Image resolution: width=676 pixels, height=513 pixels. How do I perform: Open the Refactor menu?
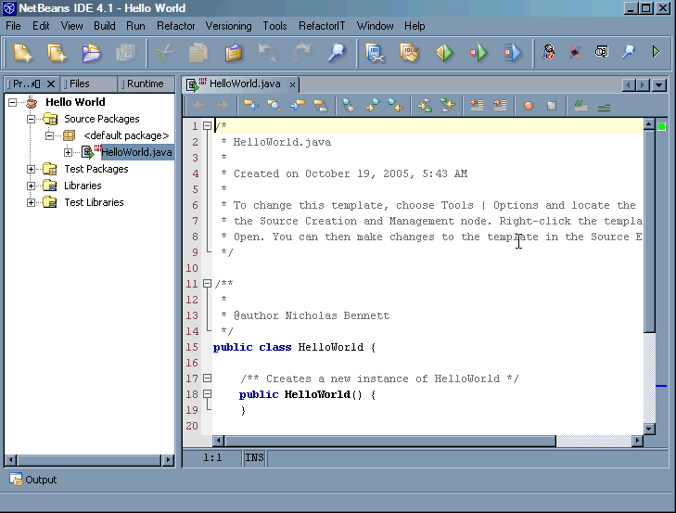(176, 26)
